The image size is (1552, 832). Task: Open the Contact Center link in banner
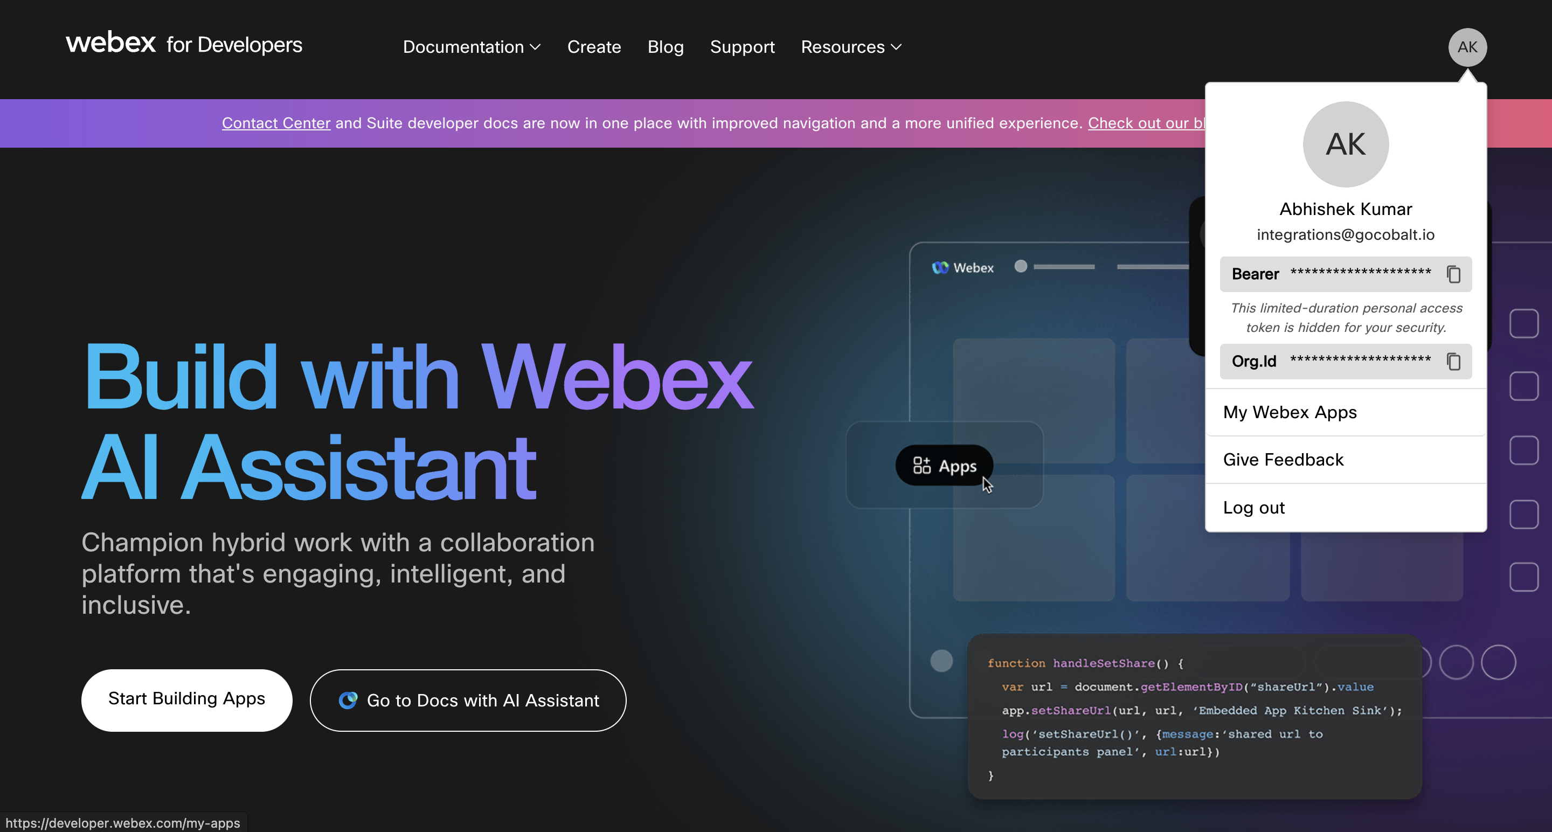point(276,123)
